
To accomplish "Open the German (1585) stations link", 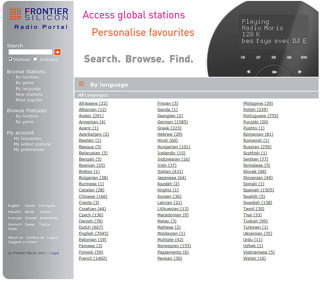I will point(173,122).
